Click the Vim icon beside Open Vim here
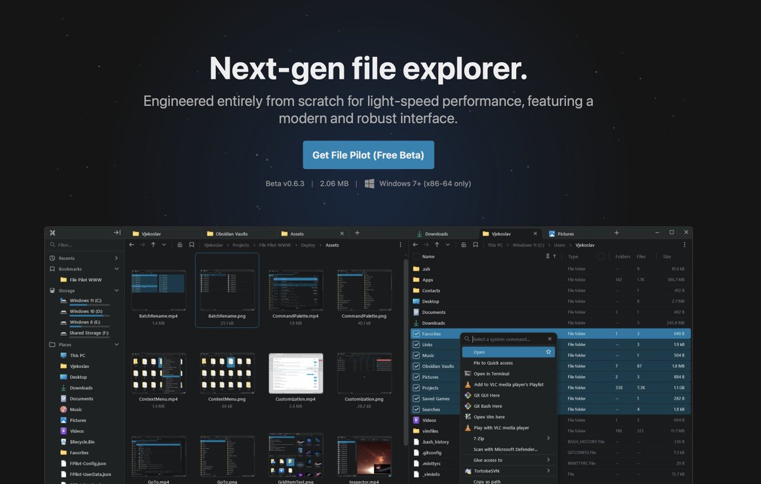 [x=467, y=417]
